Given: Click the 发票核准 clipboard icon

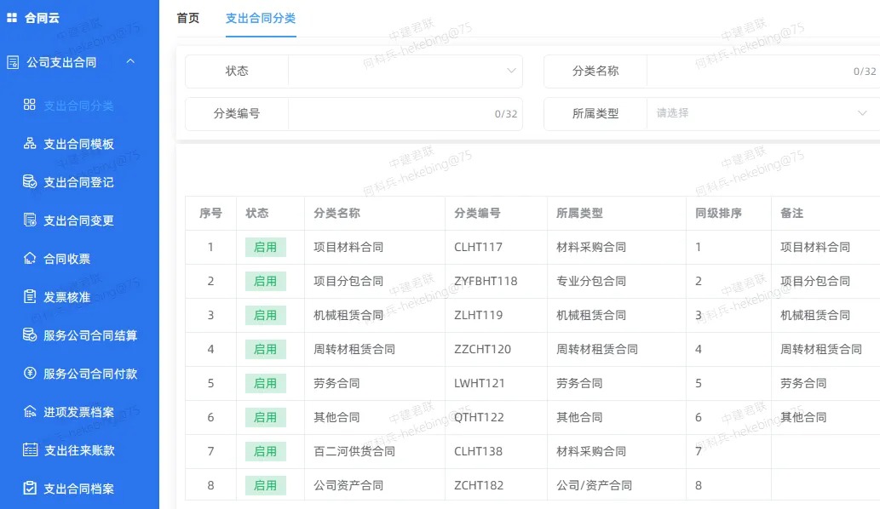Looking at the screenshot, I should [30, 297].
